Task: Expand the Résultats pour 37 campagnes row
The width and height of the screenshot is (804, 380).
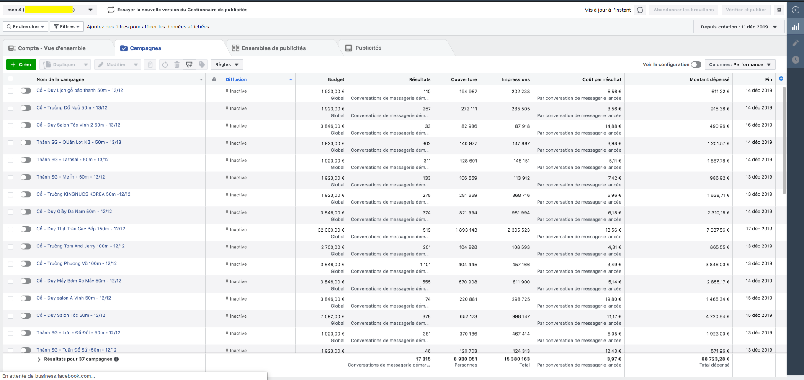Action: 39,360
